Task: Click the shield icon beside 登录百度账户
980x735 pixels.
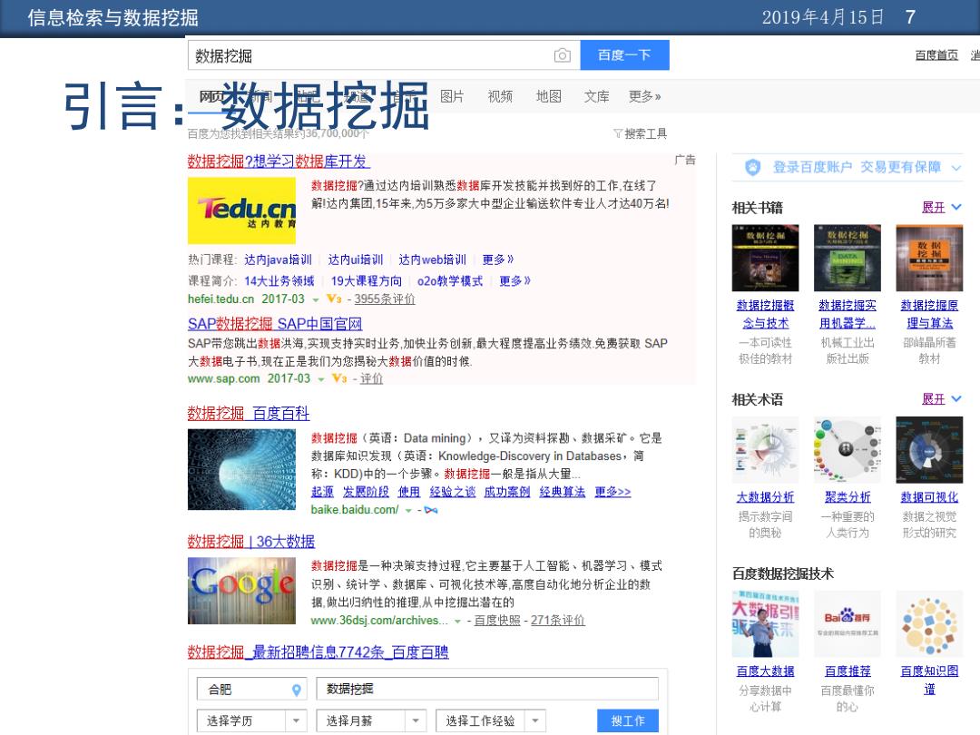Action: click(752, 168)
